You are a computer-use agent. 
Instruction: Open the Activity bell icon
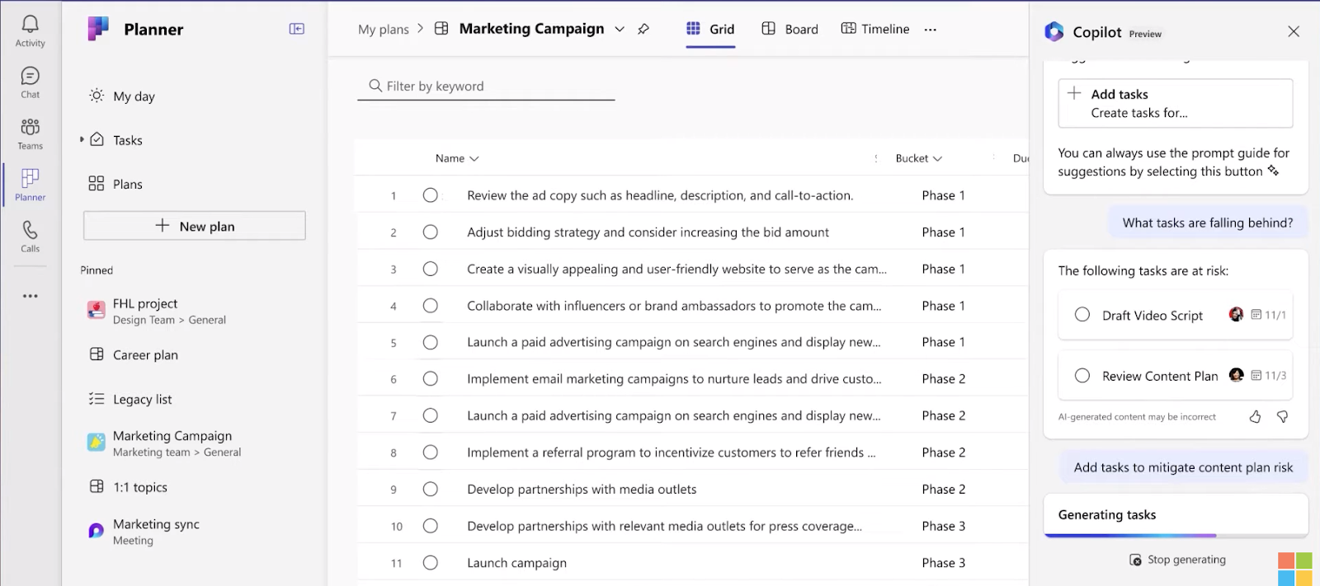(30, 26)
